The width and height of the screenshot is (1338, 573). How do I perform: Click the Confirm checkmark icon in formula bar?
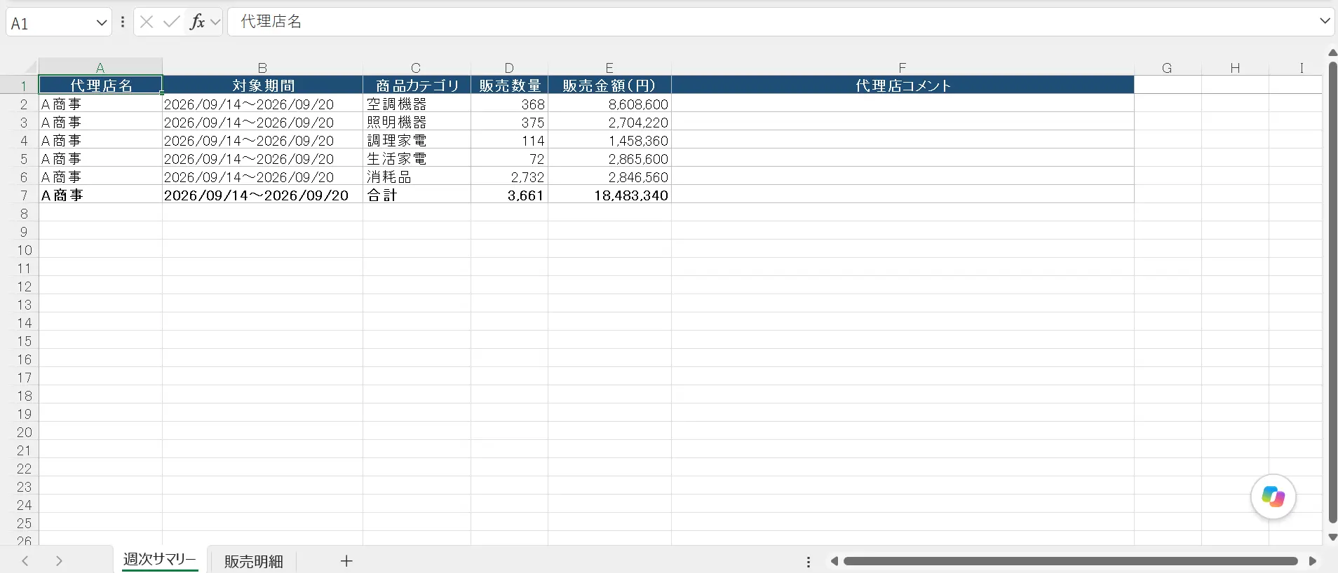pos(171,22)
